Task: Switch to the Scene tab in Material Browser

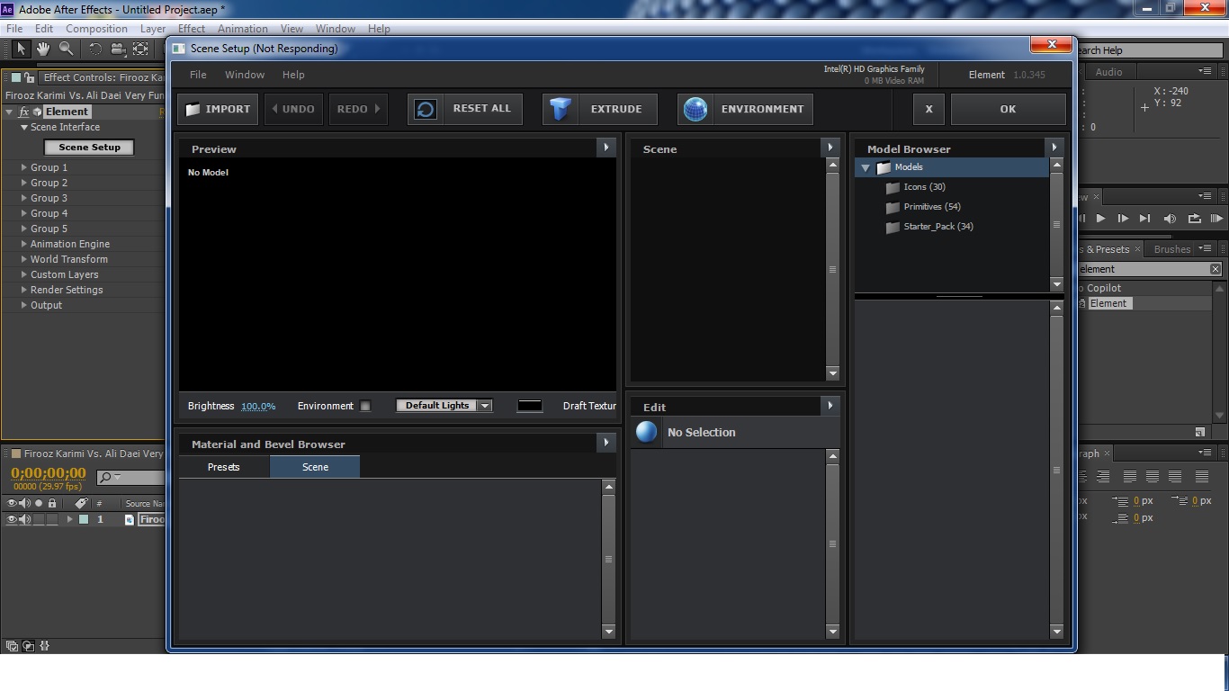Action: click(x=315, y=467)
